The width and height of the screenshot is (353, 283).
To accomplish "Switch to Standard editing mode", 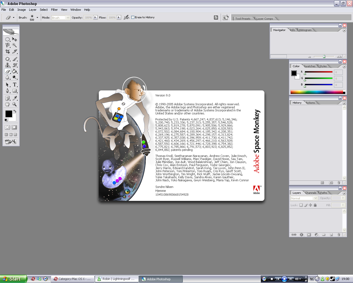I will pos(7,127).
